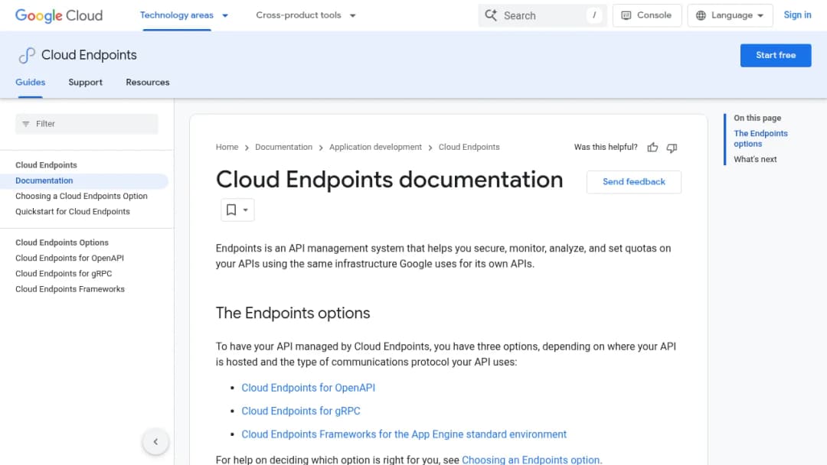Open sidebar Cloud Endpoints for OpenAPI
The height and width of the screenshot is (465, 827).
pos(70,258)
